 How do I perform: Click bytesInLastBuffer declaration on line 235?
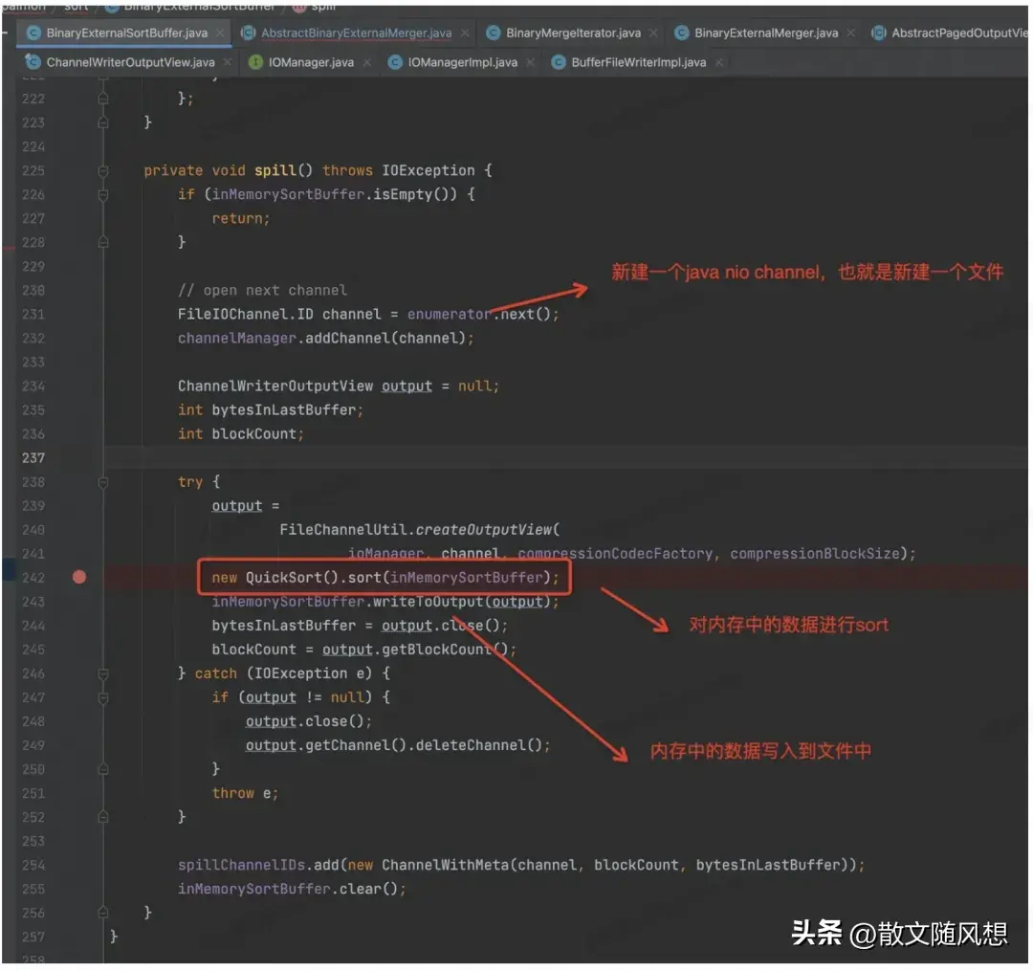284,409
